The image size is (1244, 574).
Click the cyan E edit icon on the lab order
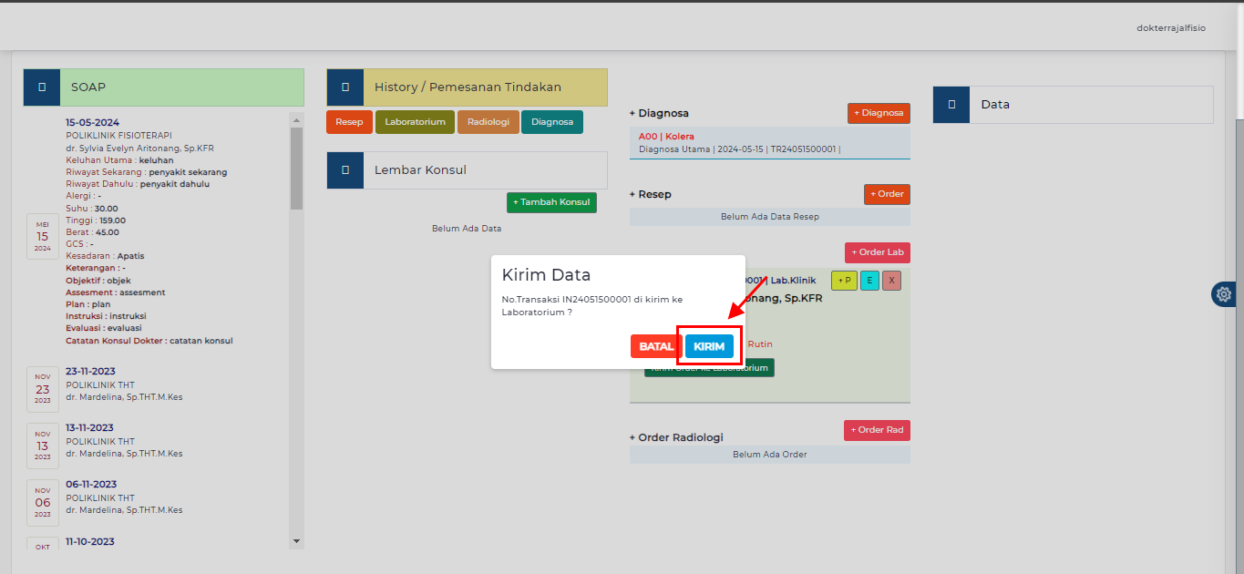(869, 280)
